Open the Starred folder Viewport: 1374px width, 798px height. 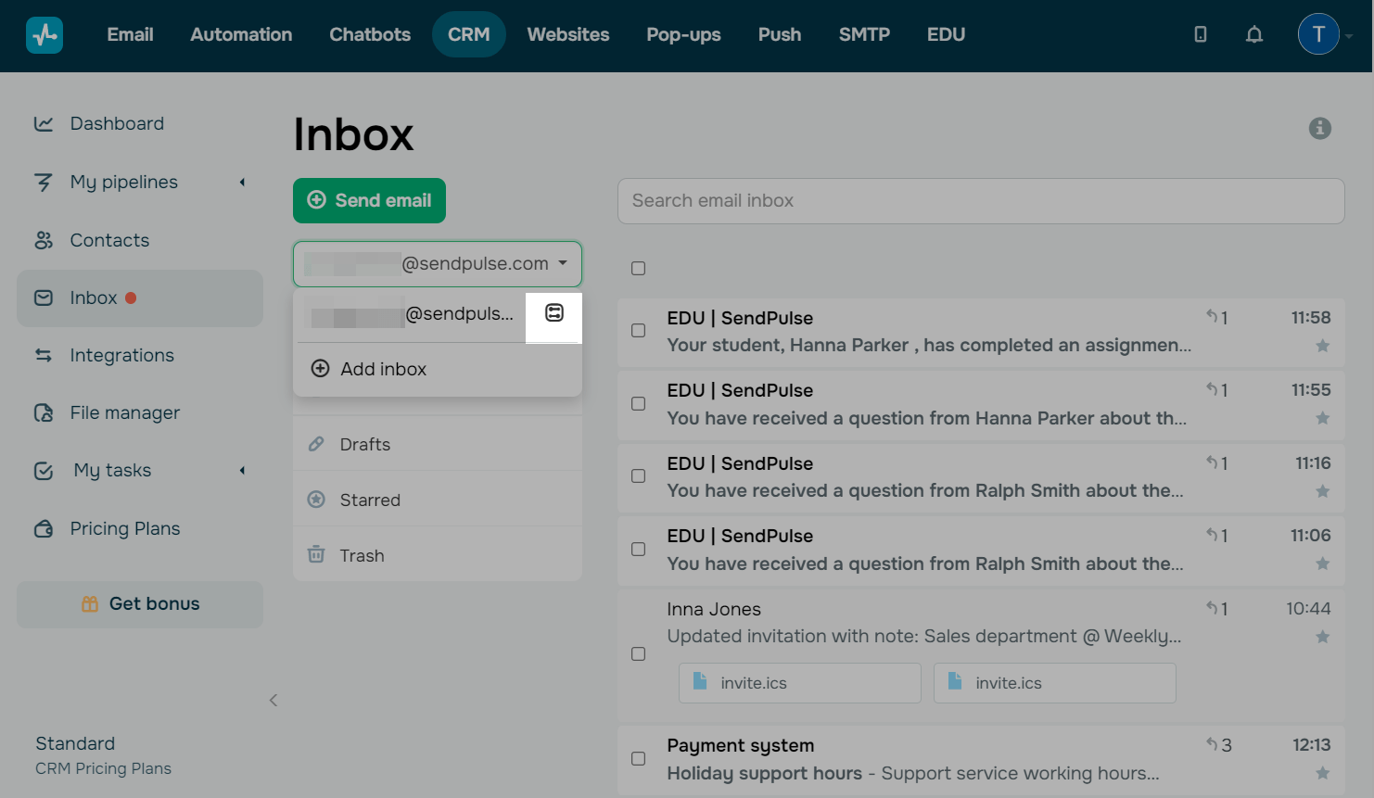coord(438,500)
